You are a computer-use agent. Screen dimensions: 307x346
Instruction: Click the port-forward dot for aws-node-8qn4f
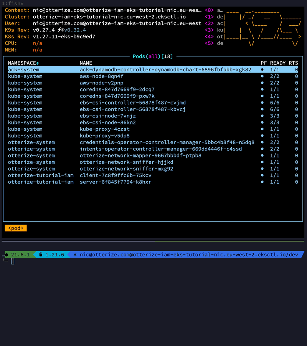262,76
